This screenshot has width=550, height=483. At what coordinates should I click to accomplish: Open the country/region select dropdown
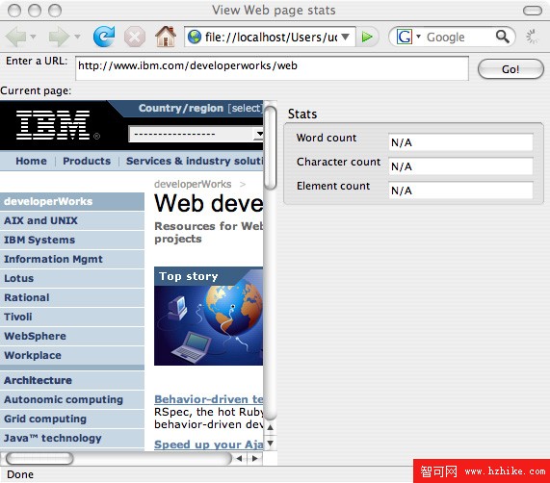196,134
